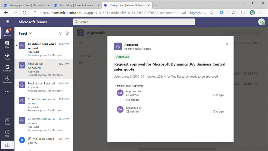Viewport: 268px width, 151px height.
Task: Click the Approved status badge
Action: (x=123, y=57)
